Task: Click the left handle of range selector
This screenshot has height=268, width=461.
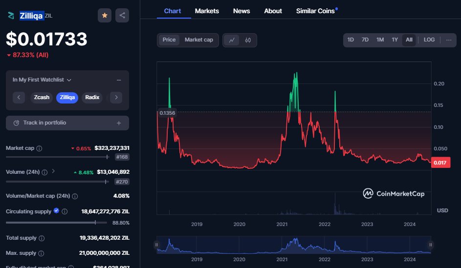Action: [x=156, y=245]
